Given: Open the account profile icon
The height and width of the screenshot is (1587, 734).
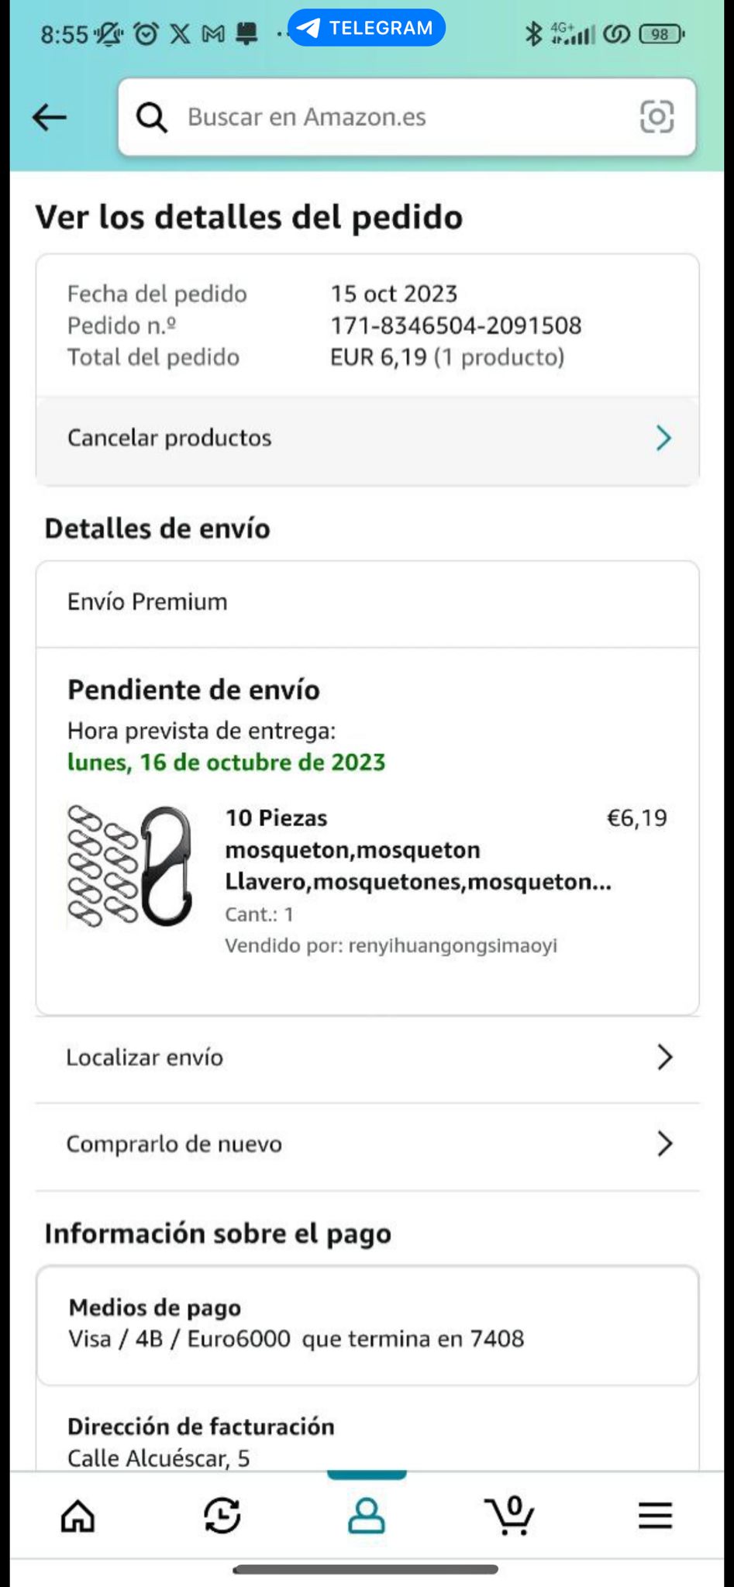Looking at the screenshot, I should point(367,1516).
